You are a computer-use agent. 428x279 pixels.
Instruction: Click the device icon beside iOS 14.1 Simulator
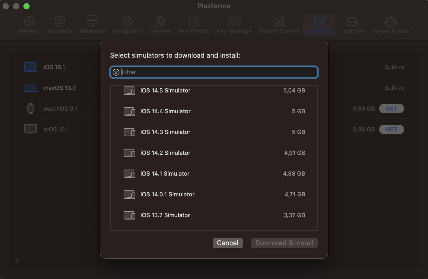[129, 174]
